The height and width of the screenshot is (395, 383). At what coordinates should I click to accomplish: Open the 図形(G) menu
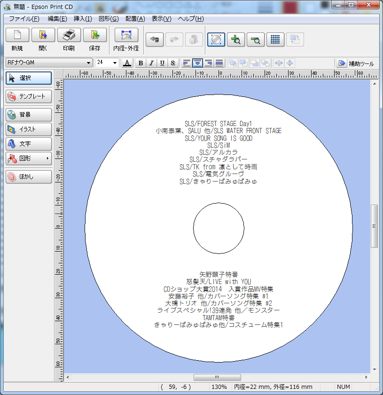[x=109, y=19]
